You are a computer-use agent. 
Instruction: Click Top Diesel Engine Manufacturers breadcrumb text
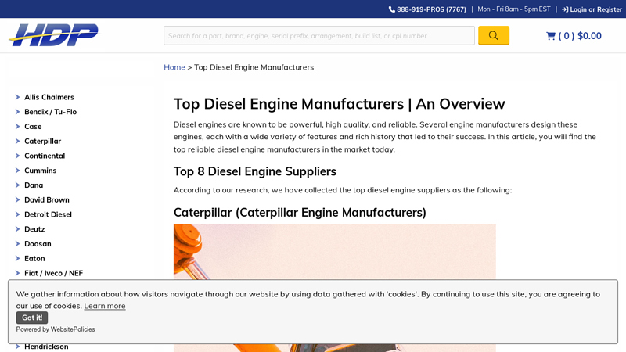click(x=254, y=67)
